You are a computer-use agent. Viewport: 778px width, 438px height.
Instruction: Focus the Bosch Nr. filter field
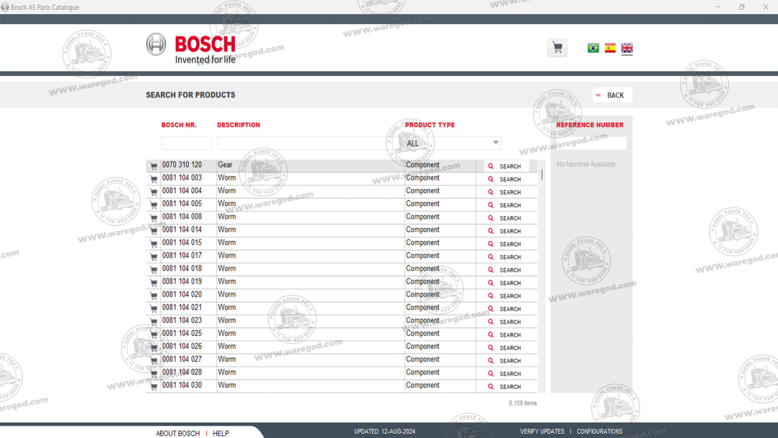point(186,143)
